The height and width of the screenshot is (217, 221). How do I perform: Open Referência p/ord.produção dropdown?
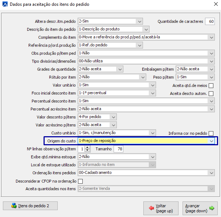tap(140, 45)
